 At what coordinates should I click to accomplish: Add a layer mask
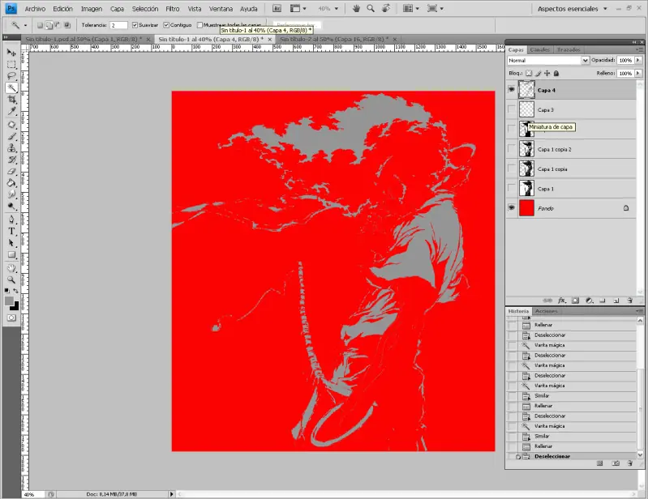(x=575, y=301)
